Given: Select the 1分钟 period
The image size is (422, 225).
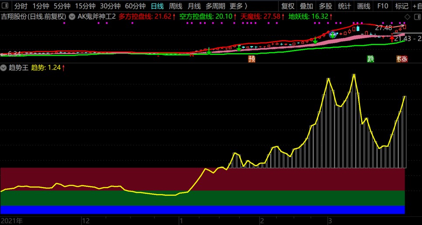Looking at the screenshot, I should [41, 6].
